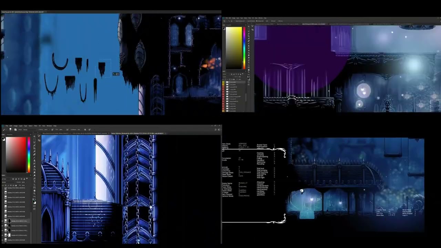Screen dimensions: 441x248
Task: Open Select menu in top-right Photoshop
Action: coord(246,18)
